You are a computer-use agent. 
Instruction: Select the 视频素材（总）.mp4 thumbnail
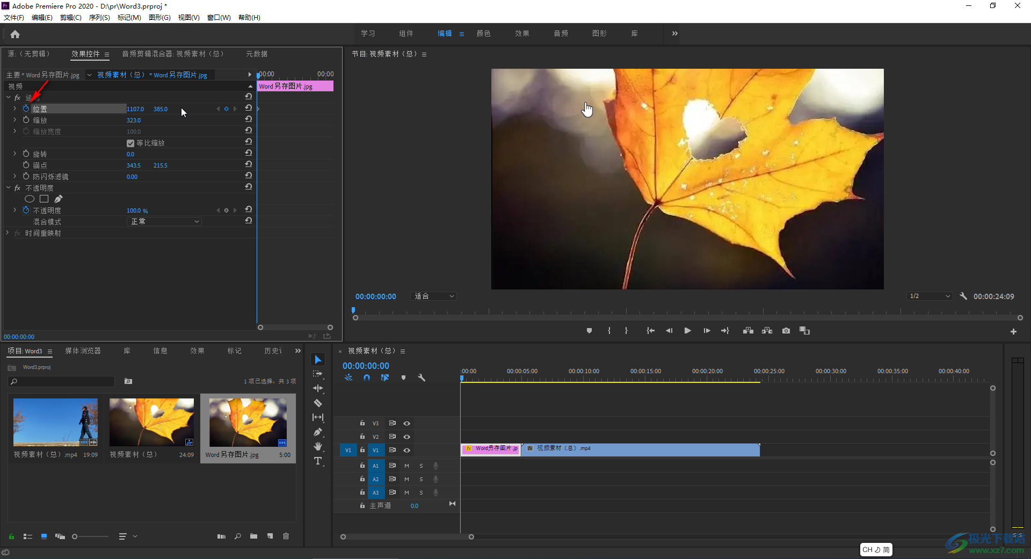(55, 422)
